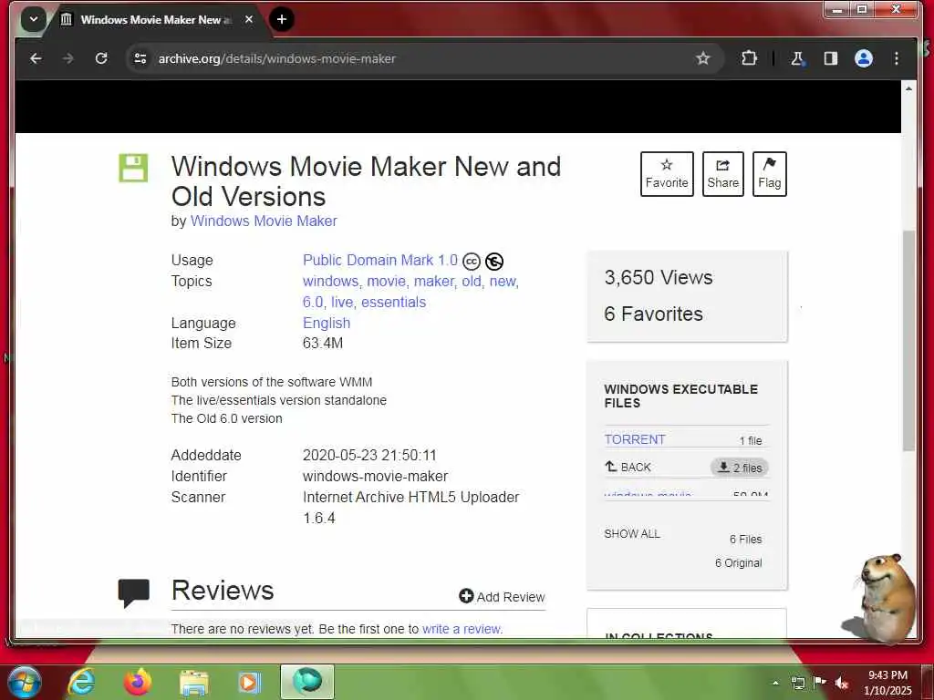Open the TORRENT download link
The width and height of the screenshot is (934, 700).
pyautogui.click(x=635, y=439)
